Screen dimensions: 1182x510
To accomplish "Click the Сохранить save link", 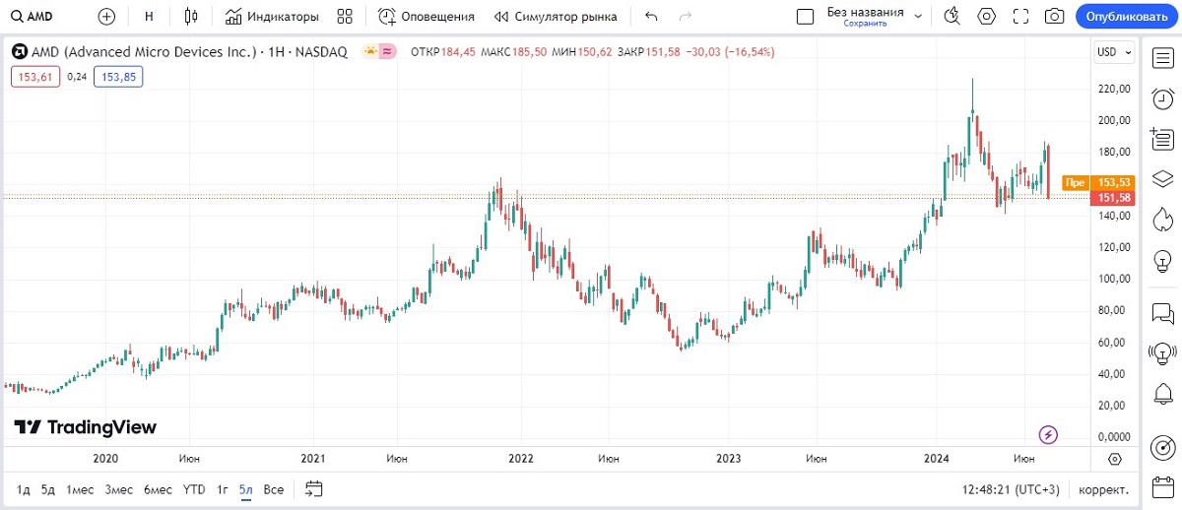I will tap(864, 23).
